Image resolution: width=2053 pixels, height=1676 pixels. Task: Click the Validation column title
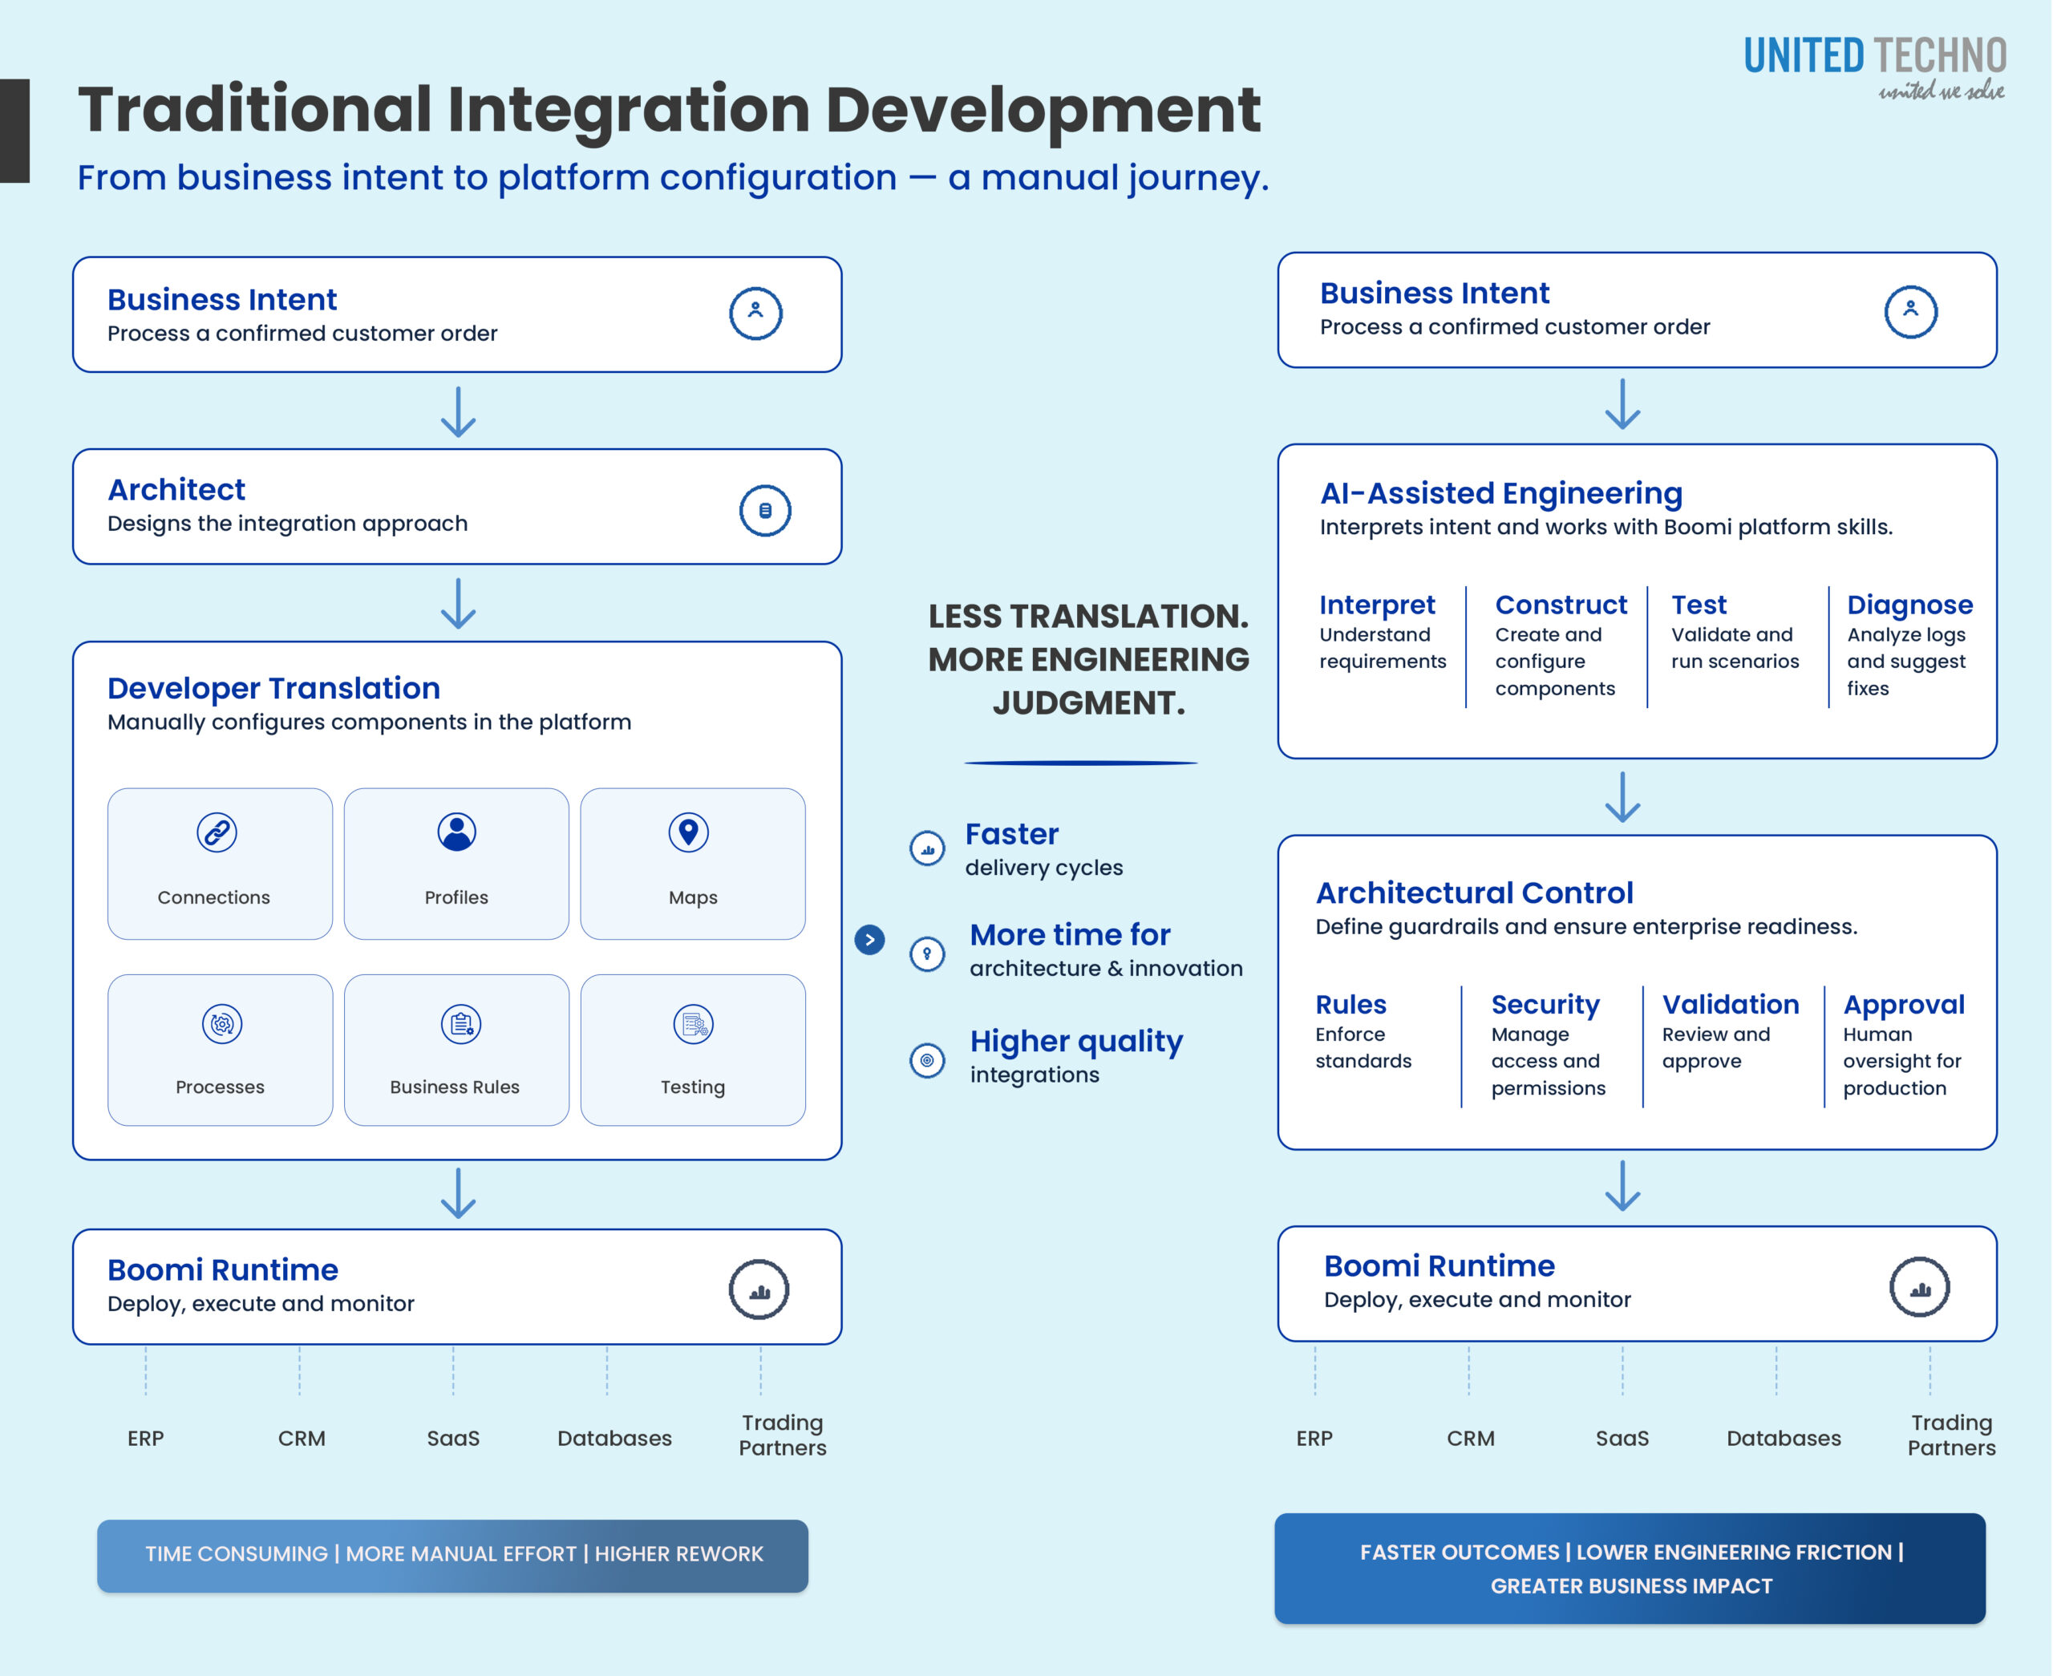coord(1731,1004)
